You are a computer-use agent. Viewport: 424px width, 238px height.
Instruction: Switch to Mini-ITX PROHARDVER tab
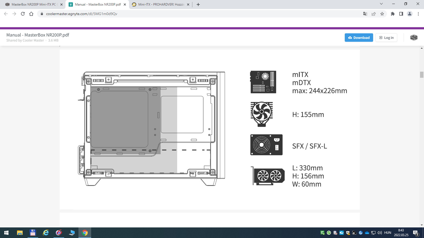pyautogui.click(x=161, y=4)
